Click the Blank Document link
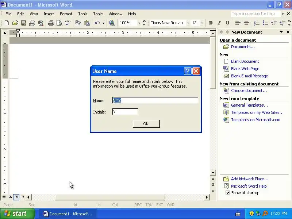 tap(245, 61)
